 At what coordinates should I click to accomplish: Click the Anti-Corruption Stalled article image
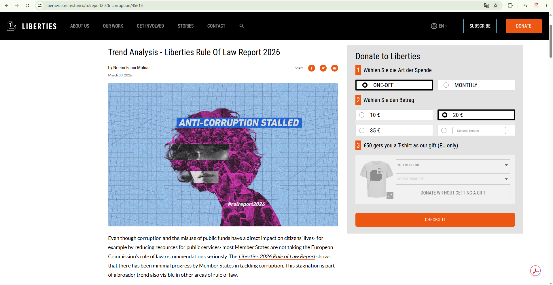tap(223, 155)
